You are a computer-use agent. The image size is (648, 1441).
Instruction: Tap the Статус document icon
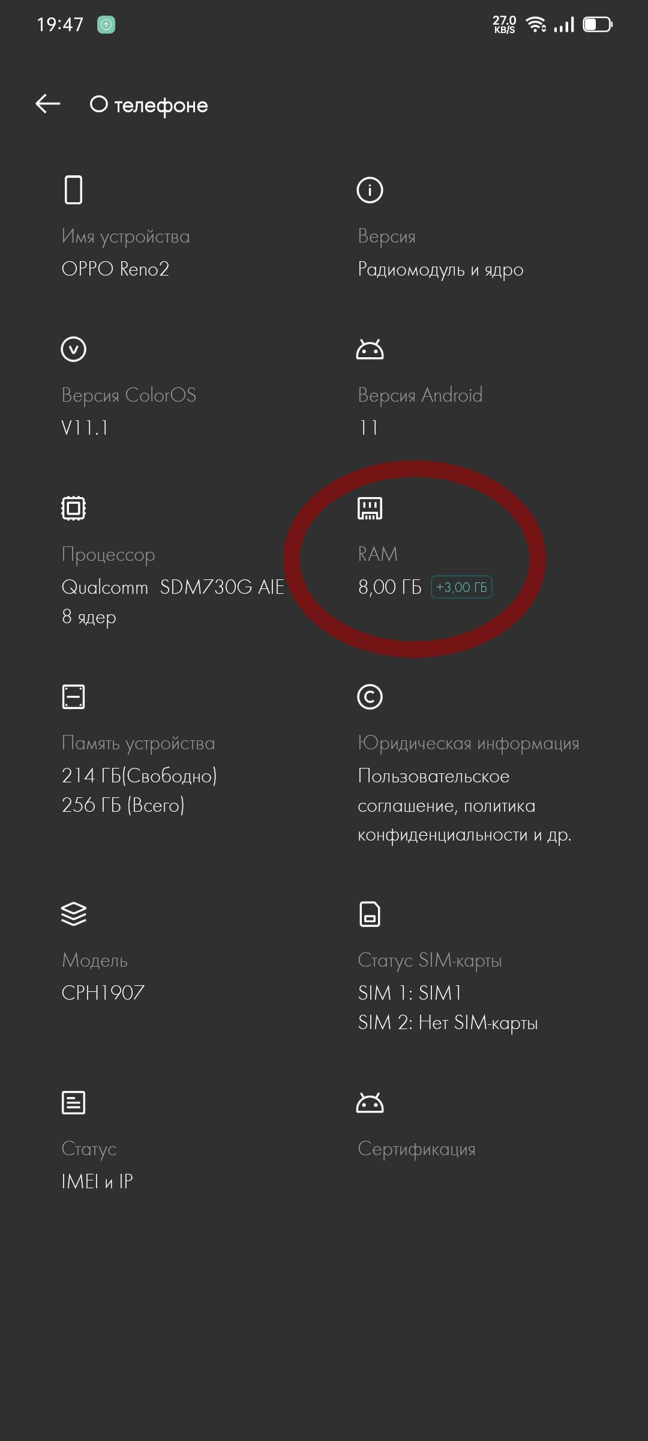pos(74,1102)
